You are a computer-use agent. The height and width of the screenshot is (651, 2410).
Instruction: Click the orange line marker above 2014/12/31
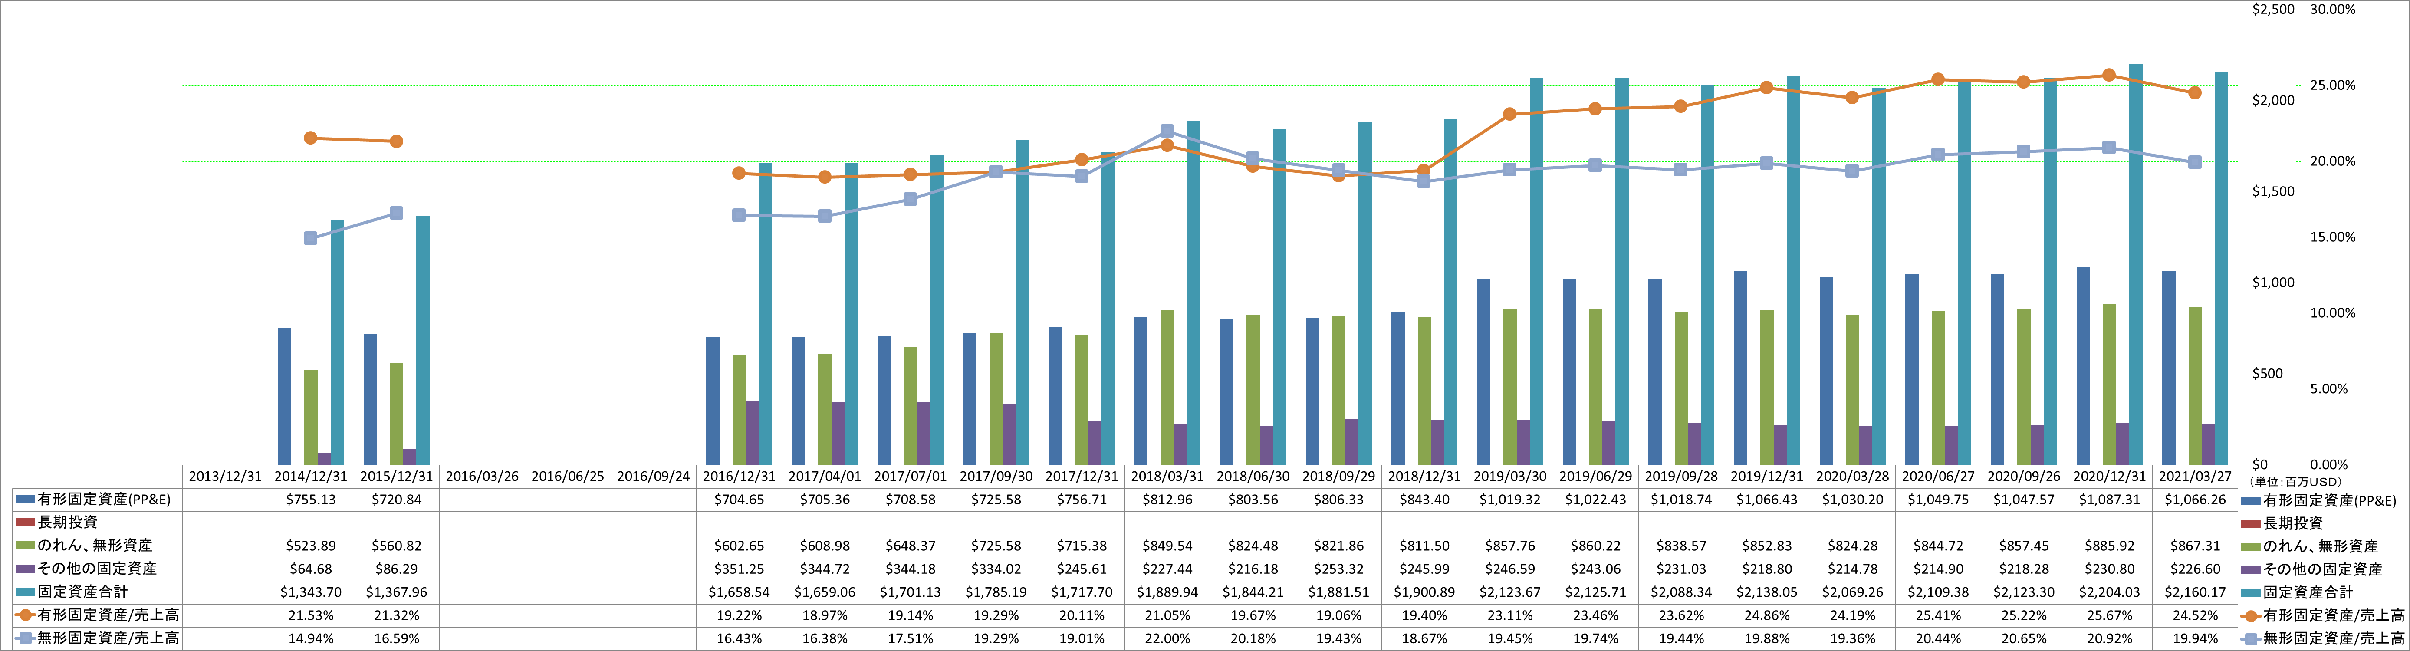(311, 138)
